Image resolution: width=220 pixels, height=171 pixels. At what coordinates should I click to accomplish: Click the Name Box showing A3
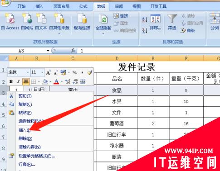tap(23, 51)
